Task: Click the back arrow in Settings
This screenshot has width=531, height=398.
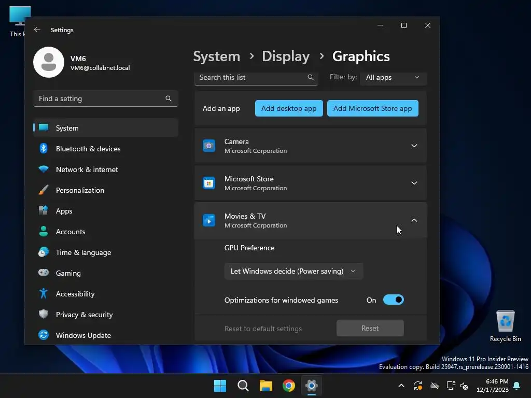Action: [37, 30]
